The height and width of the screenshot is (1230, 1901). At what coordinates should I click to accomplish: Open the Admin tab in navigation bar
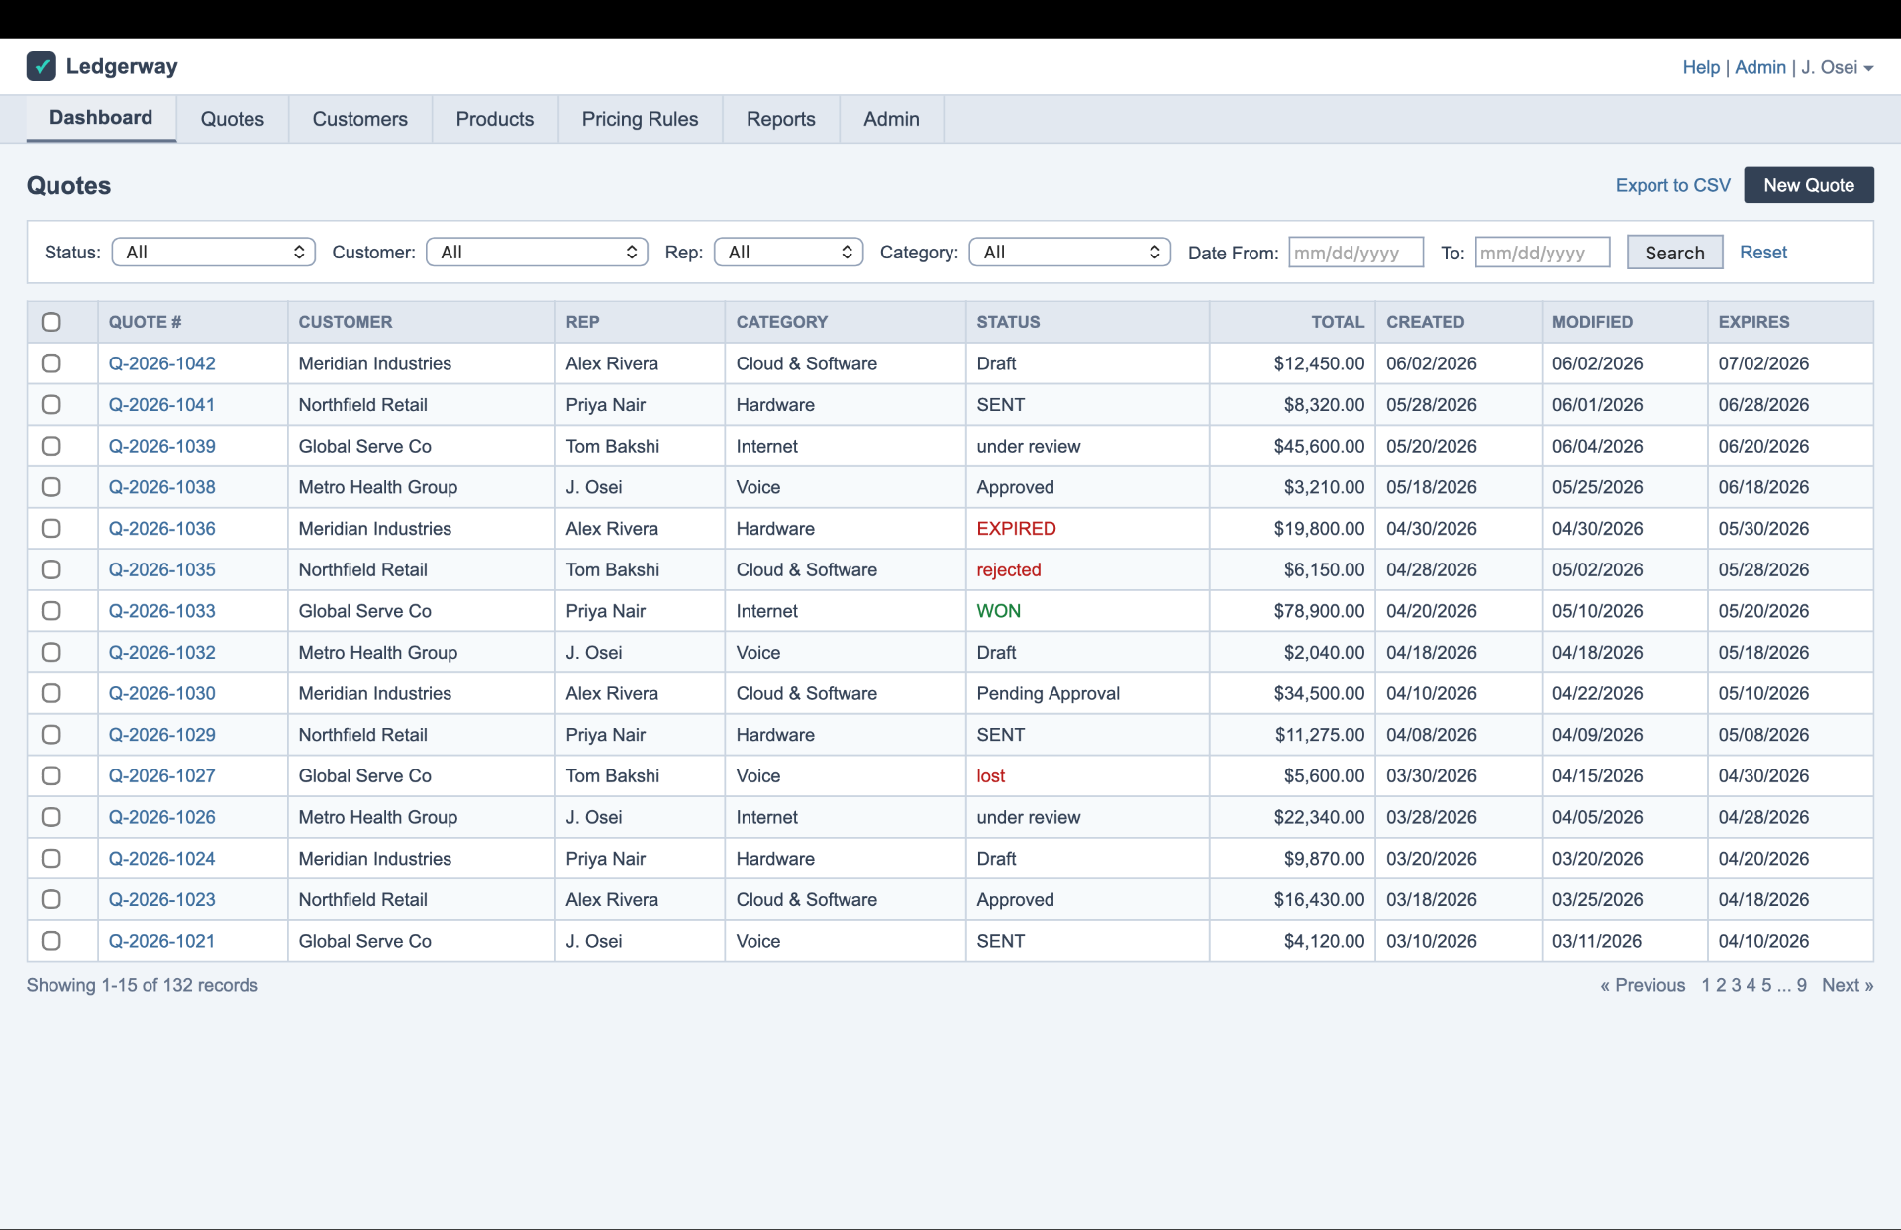tap(891, 119)
